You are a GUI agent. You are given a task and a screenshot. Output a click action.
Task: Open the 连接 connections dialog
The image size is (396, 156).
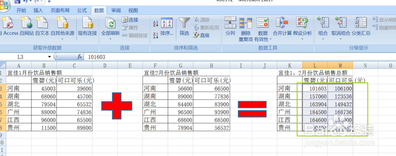coord(130,20)
